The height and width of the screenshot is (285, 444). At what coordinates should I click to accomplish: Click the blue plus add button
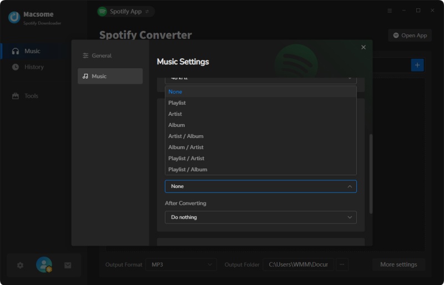[x=417, y=65]
